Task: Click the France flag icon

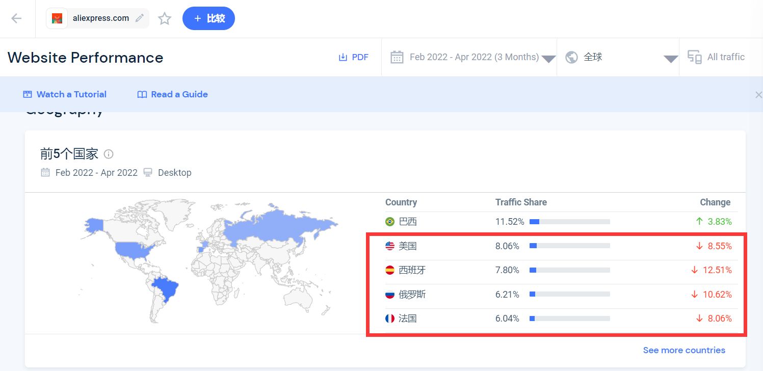Action: [x=390, y=319]
